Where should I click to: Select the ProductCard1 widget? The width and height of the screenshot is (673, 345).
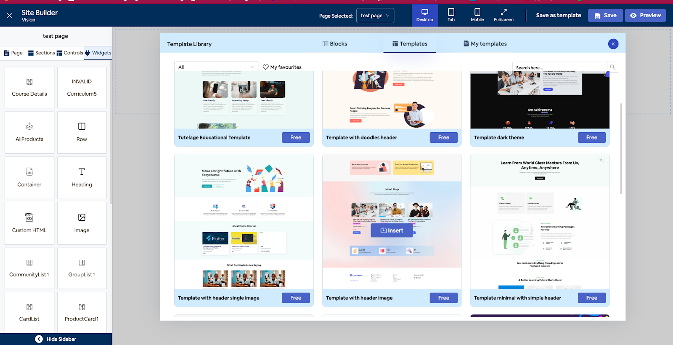(x=82, y=313)
